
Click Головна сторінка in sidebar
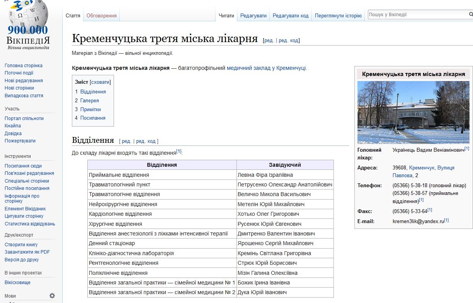23,66
